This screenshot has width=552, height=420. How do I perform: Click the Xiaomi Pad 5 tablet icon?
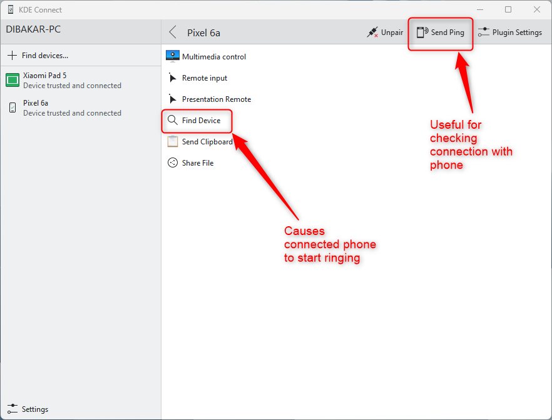(x=13, y=80)
